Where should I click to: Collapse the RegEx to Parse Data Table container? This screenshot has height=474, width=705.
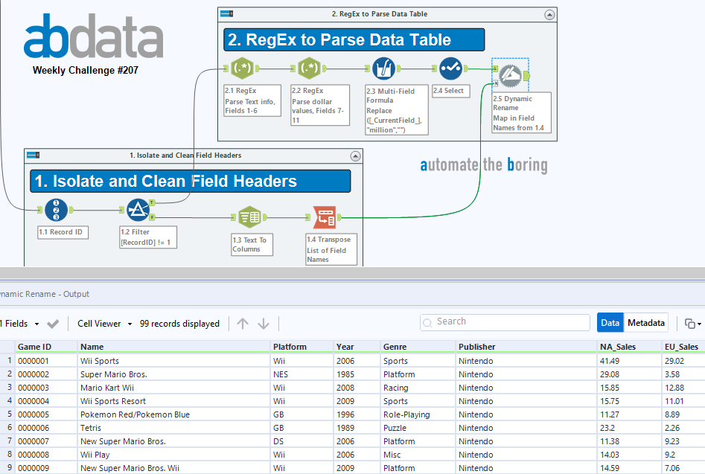(x=549, y=15)
